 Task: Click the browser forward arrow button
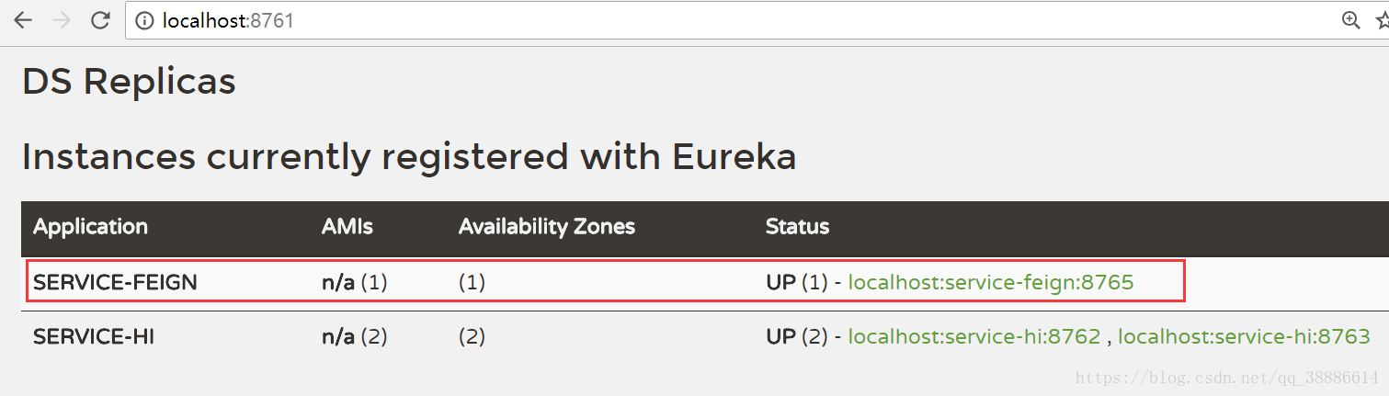(x=62, y=20)
